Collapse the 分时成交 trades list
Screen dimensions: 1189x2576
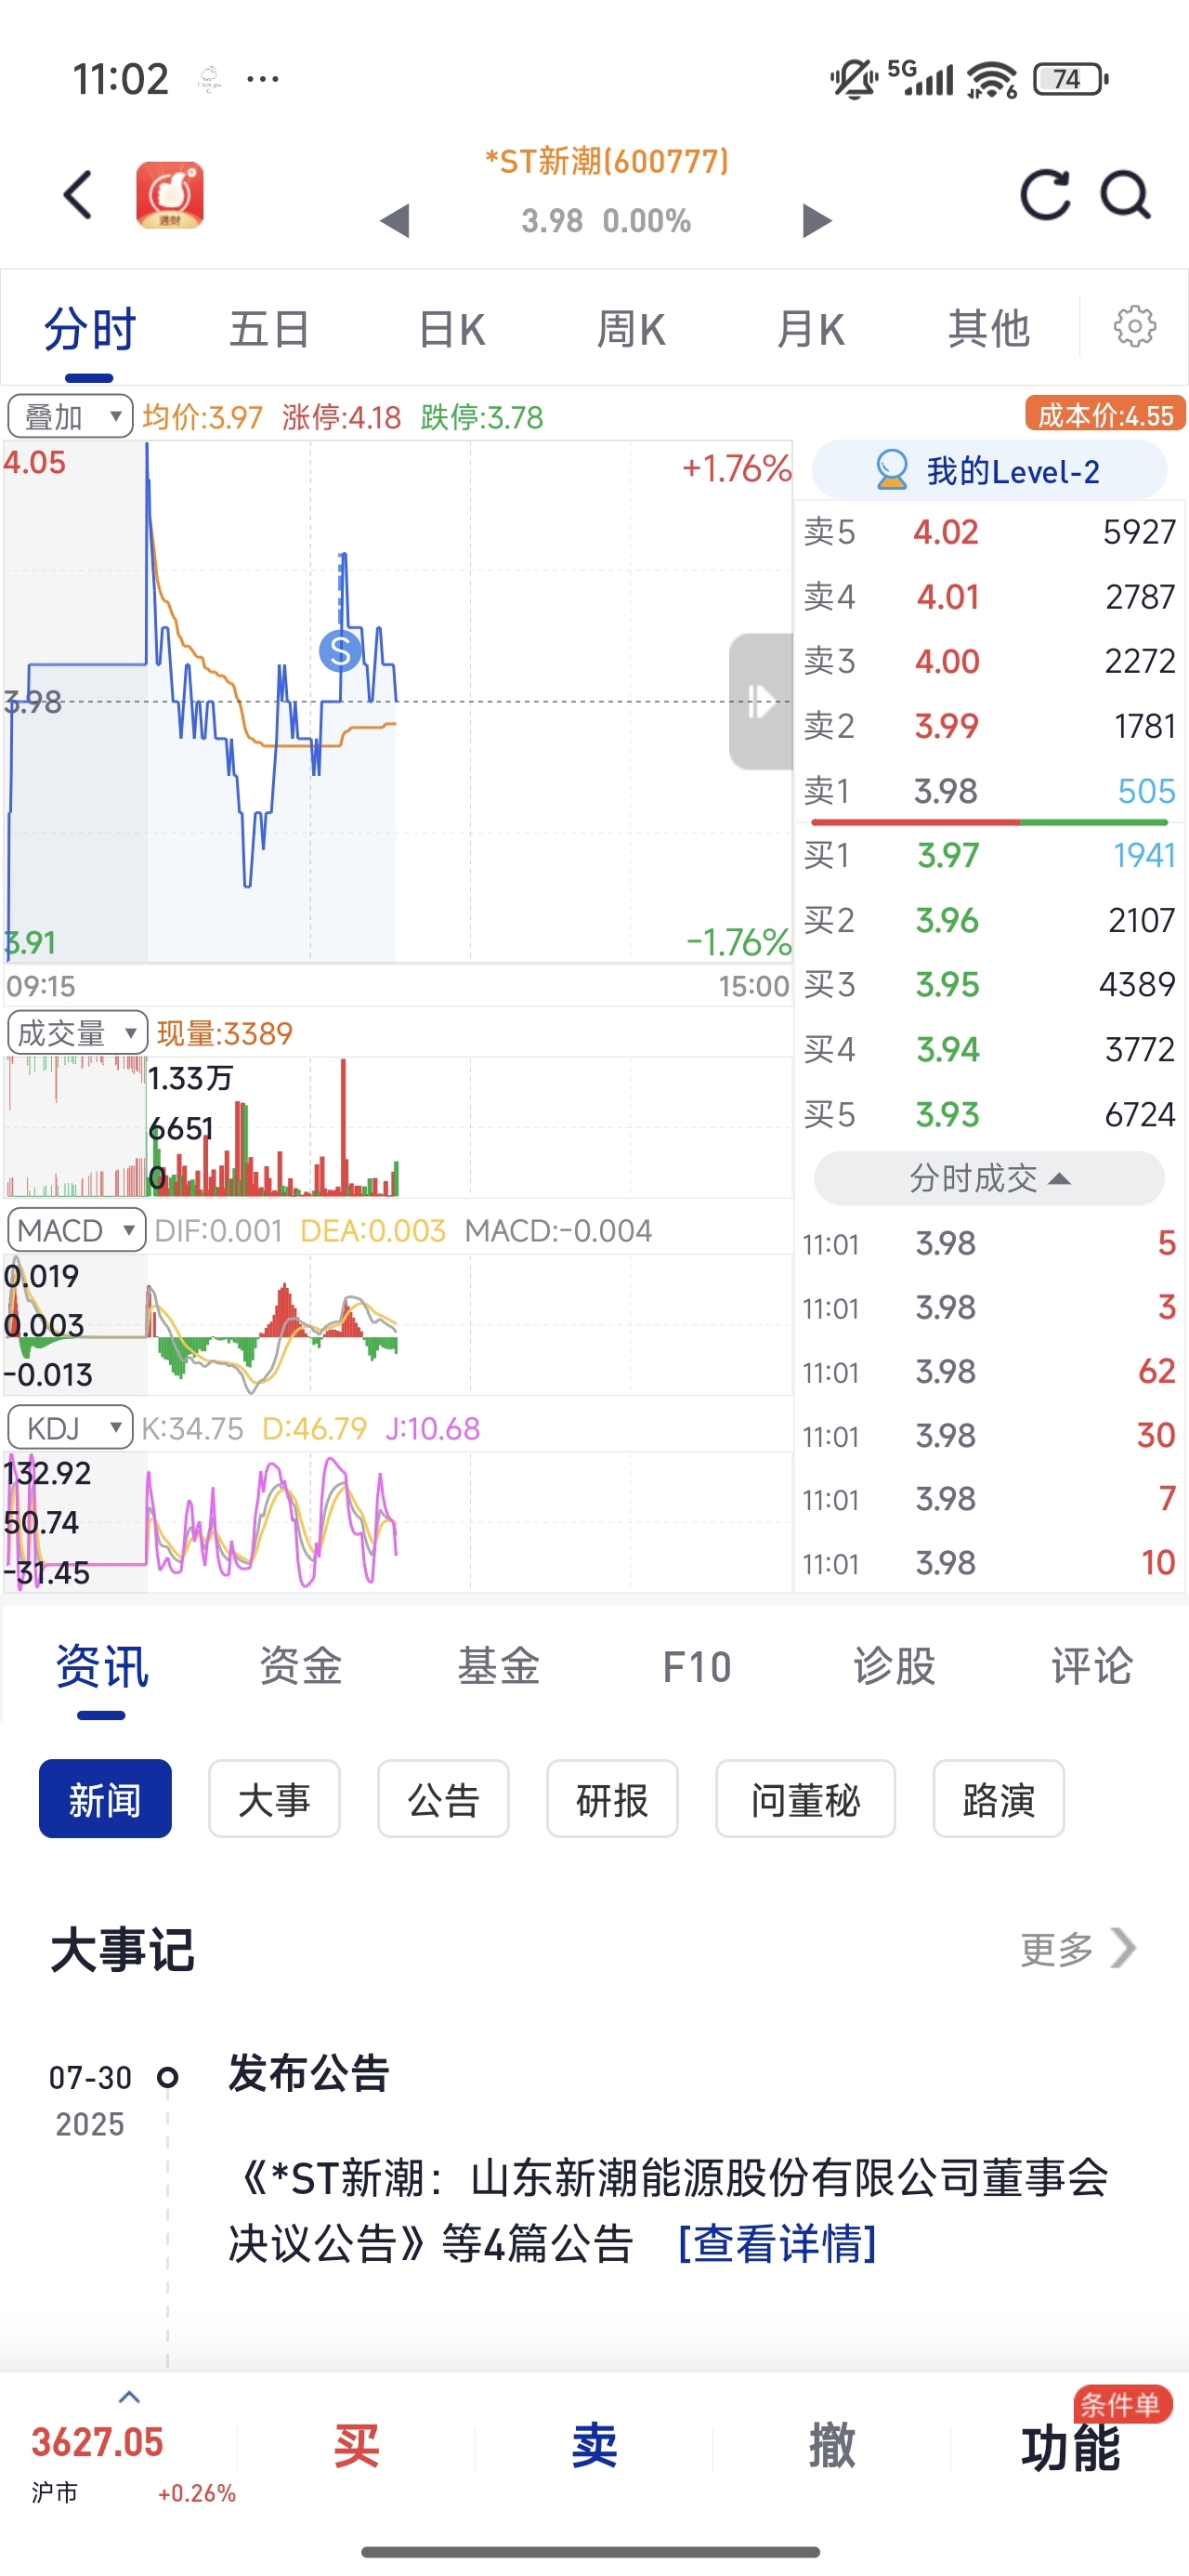click(989, 1178)
